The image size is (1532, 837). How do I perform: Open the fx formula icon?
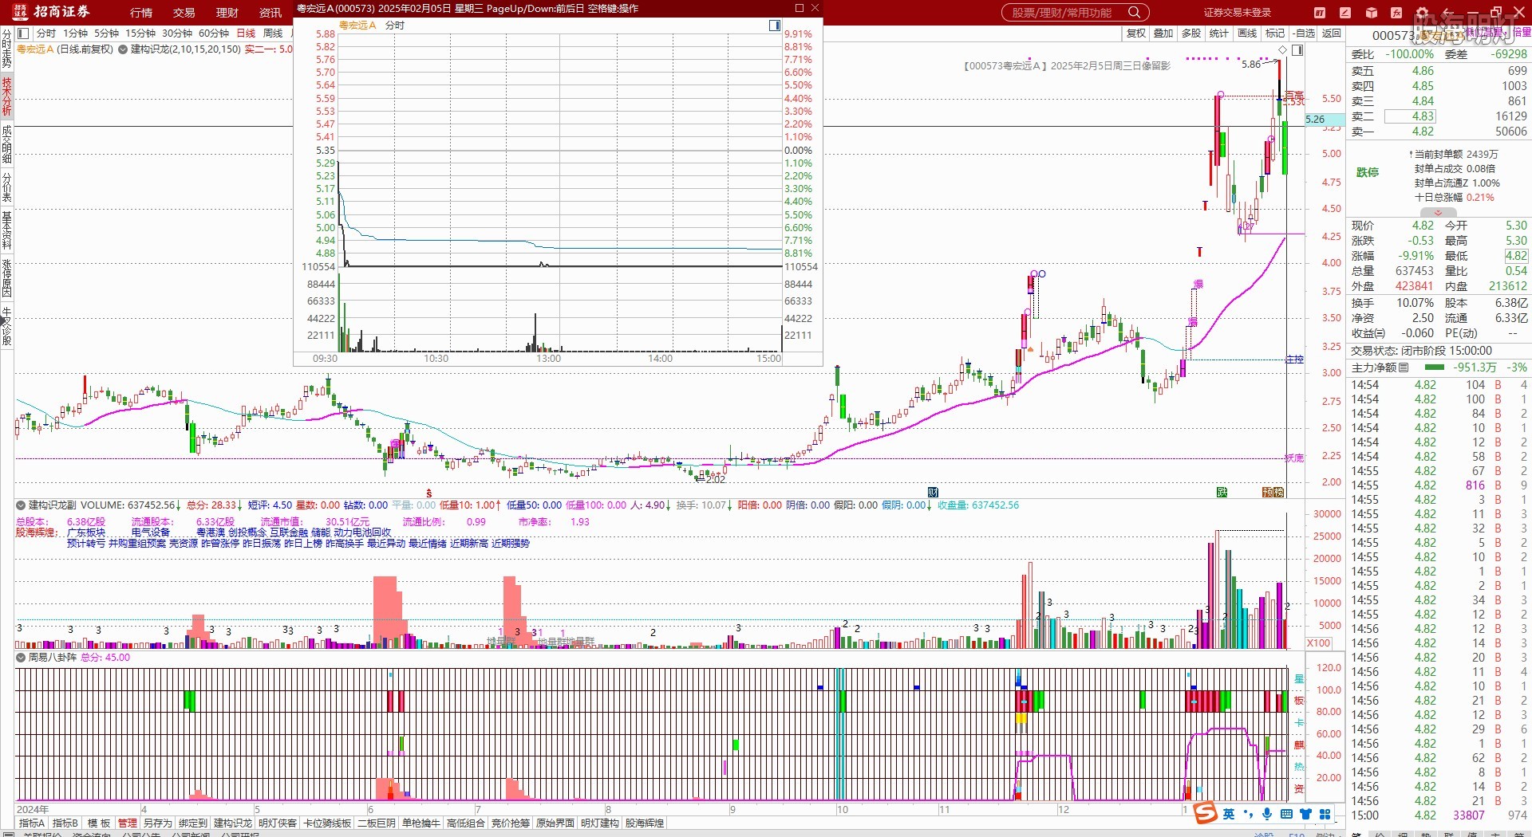tap(1397, 13)
